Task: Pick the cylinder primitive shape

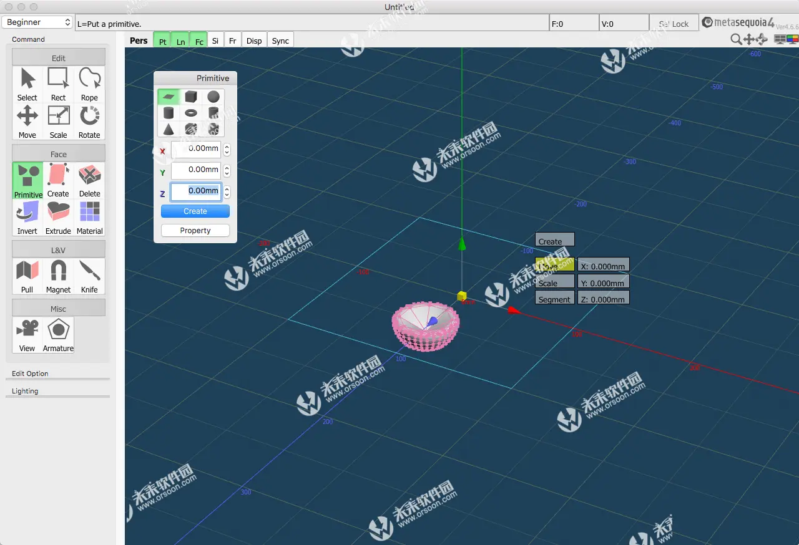Action: [x=169, y=113]
